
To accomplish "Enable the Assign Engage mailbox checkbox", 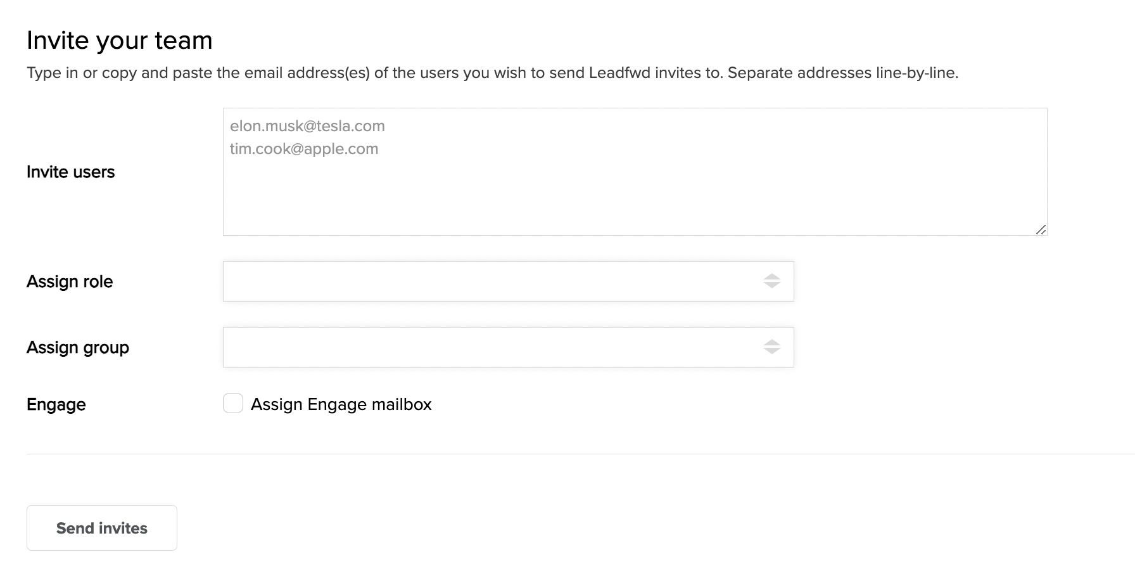I will (x=233, y=404).
